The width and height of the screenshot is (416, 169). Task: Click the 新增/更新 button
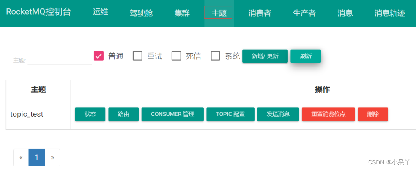point(265,56)
